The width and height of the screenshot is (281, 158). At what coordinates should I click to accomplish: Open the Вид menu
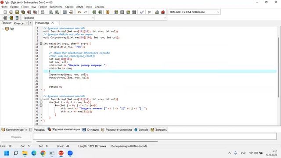pos(33,7)
